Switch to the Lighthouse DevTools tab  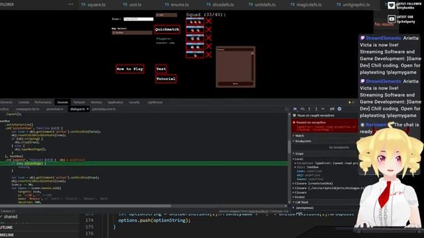[x=155, y=102]
